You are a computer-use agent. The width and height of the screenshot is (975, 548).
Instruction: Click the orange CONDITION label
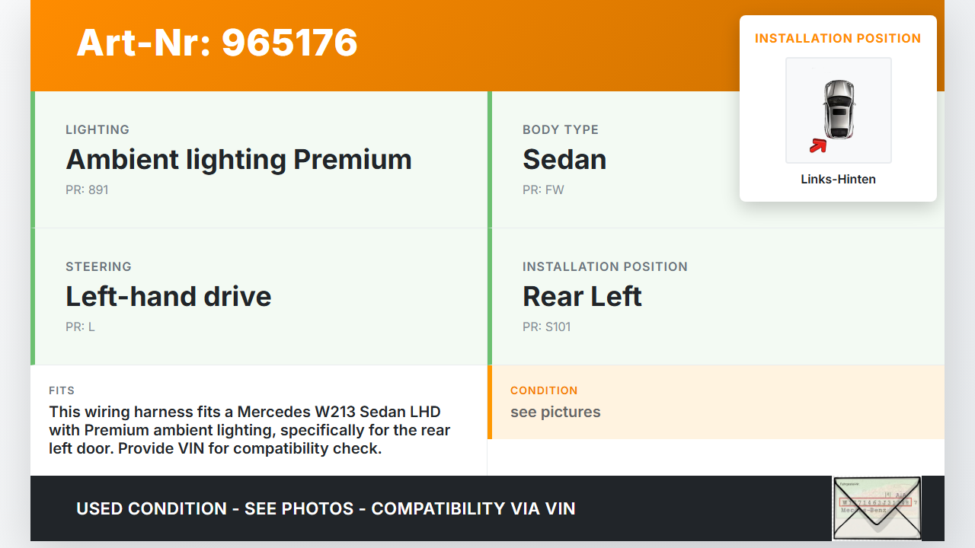(544, 390)
